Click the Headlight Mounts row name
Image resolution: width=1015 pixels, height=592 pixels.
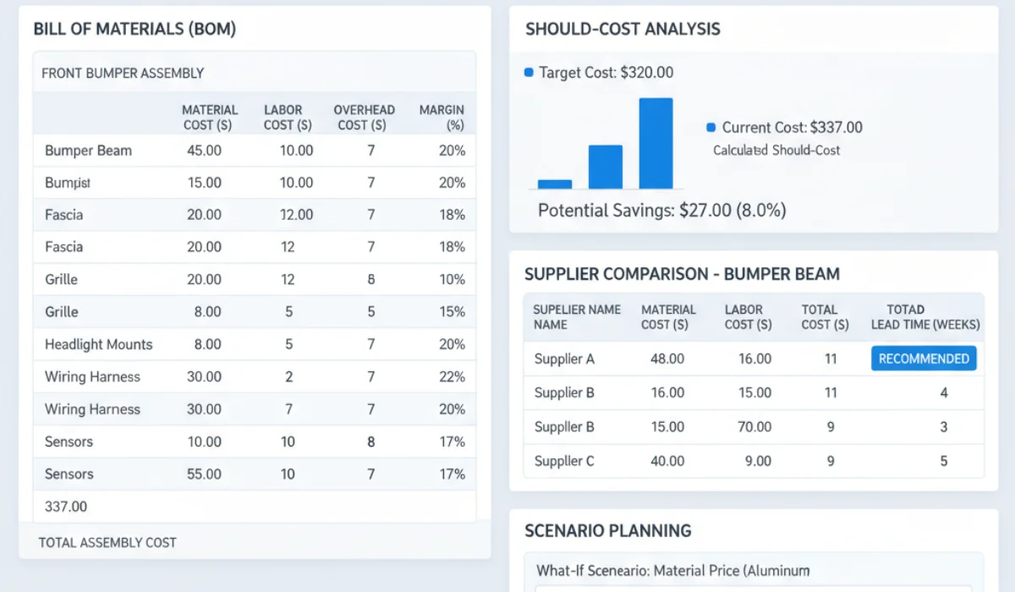tap(98, 344)
